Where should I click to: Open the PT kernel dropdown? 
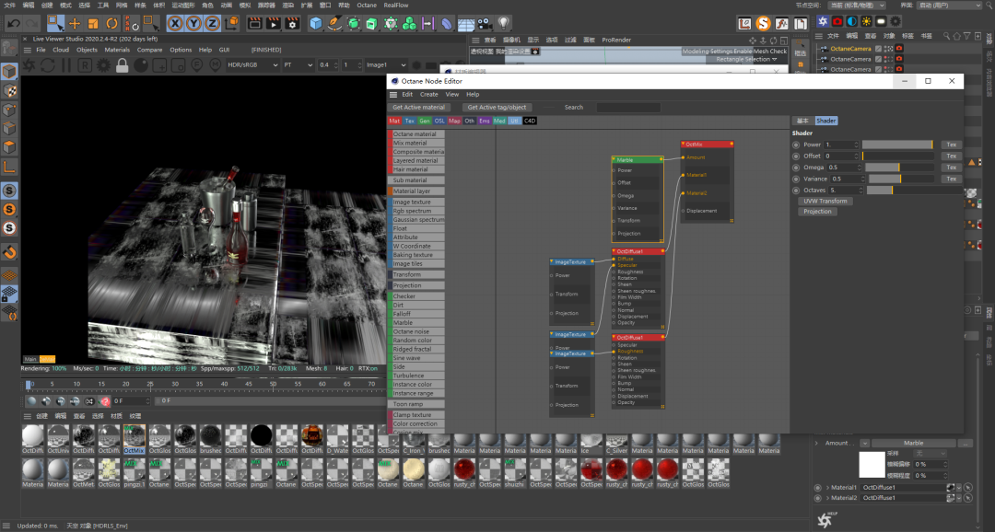click(x=298, y=64)
